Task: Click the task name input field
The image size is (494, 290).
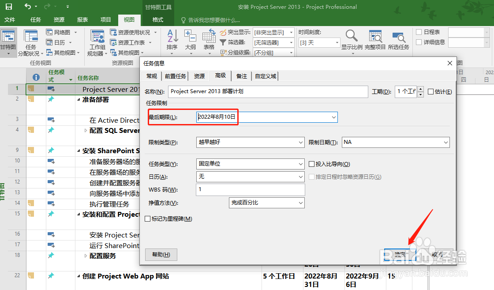Action: pyautogui.click(x=268, y=92)
